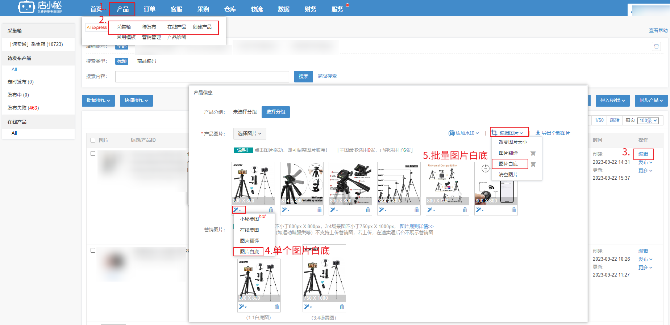The image size is (670, 325).
Task: Expand the 快捷操作 dropdown
Action: [x=136, y=101]
